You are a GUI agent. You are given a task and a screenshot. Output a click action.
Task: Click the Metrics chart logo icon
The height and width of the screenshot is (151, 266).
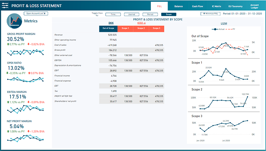coord(14,21)
